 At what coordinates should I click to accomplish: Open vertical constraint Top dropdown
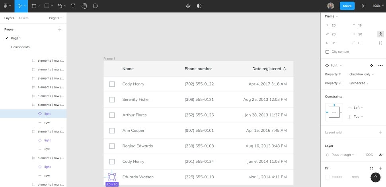[x=358, y=117]
